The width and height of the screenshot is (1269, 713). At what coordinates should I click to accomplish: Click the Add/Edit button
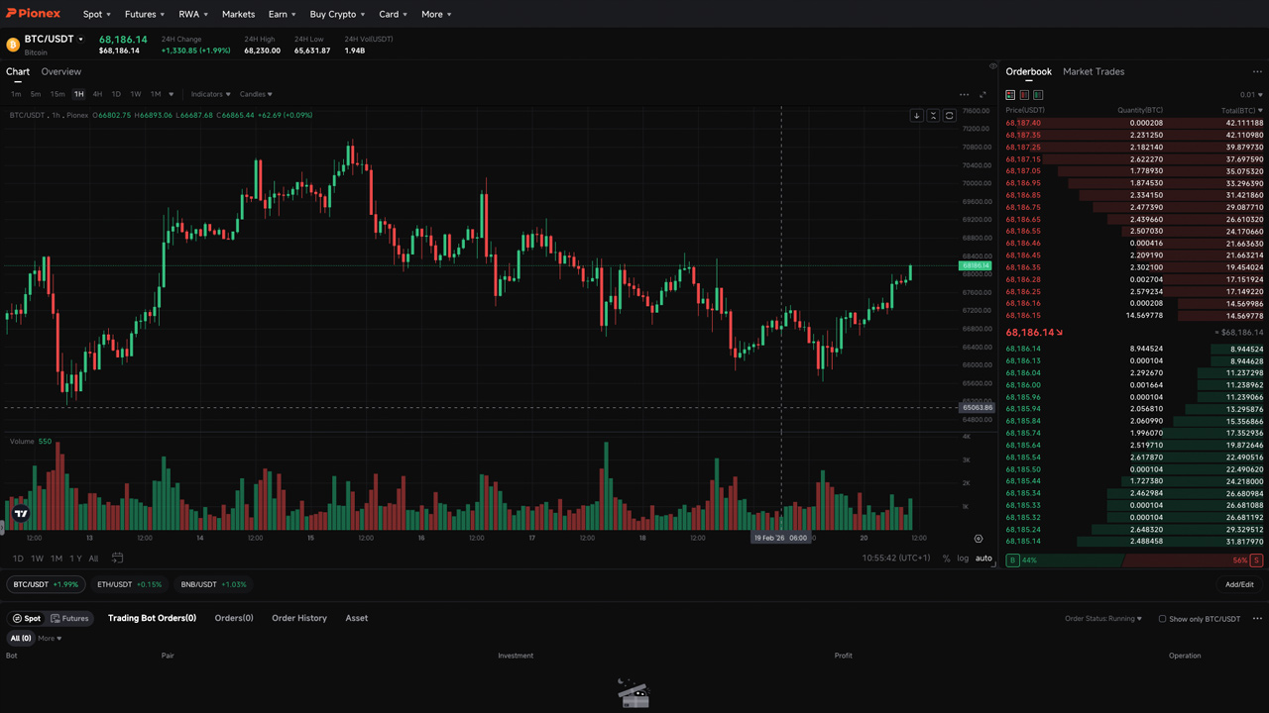(x=1239, y=584)
